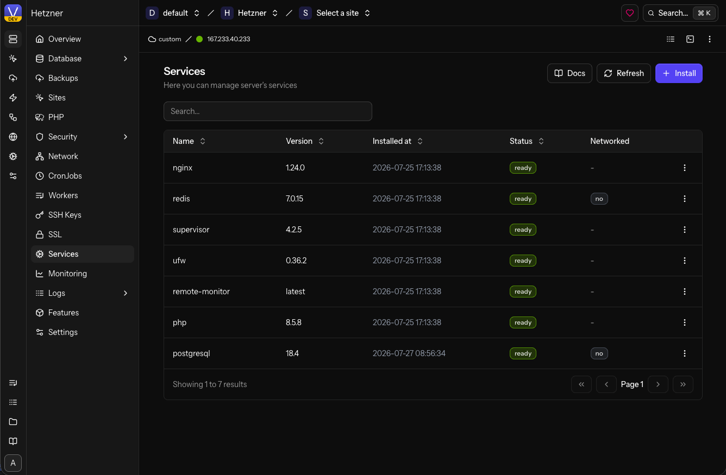726x475 pixels.
Task: Sort table by Version column
Action: 305,141
